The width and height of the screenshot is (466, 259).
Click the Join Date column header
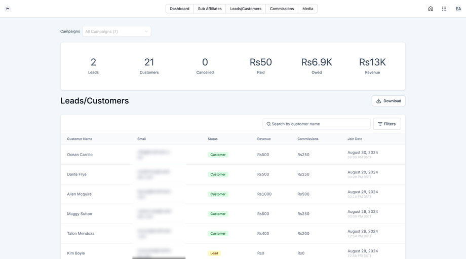point(355,139)
